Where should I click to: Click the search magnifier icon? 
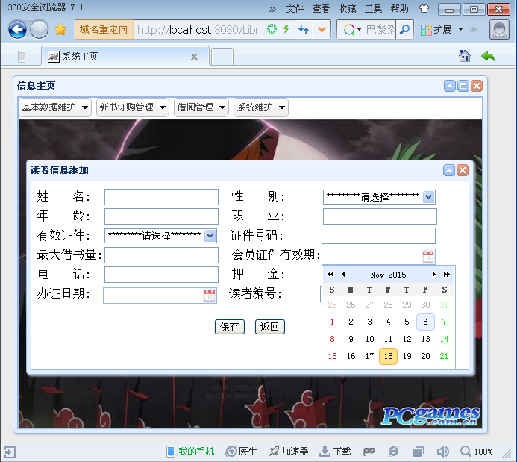404,30
